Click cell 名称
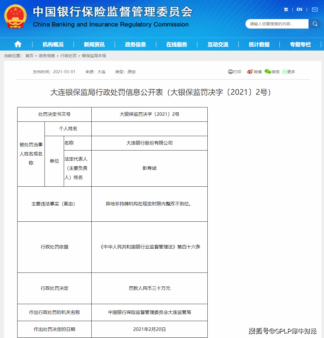Image resolution: width=324 pixels, height=338 pixels. click(78, 143)
